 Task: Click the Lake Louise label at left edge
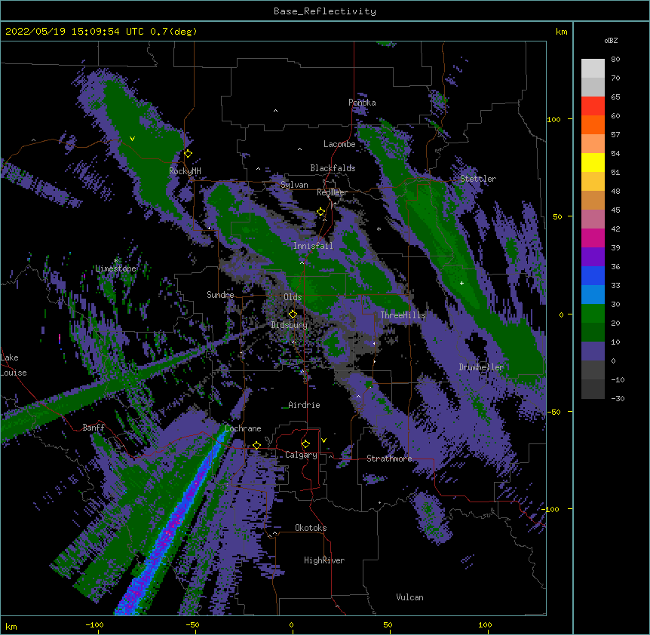point(14,365)
